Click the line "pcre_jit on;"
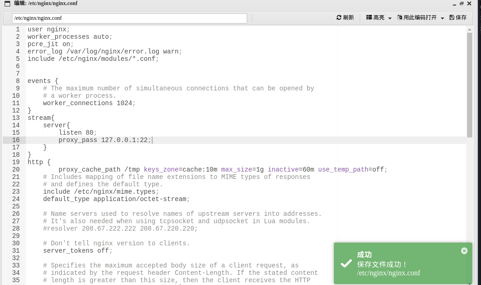 pyautogui.click(x=51, y=44)
